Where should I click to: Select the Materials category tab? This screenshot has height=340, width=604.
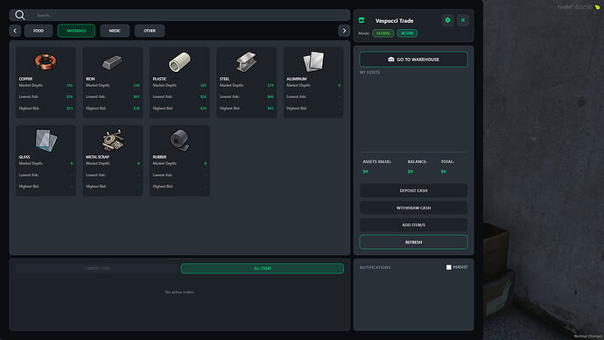click(76, 31)
